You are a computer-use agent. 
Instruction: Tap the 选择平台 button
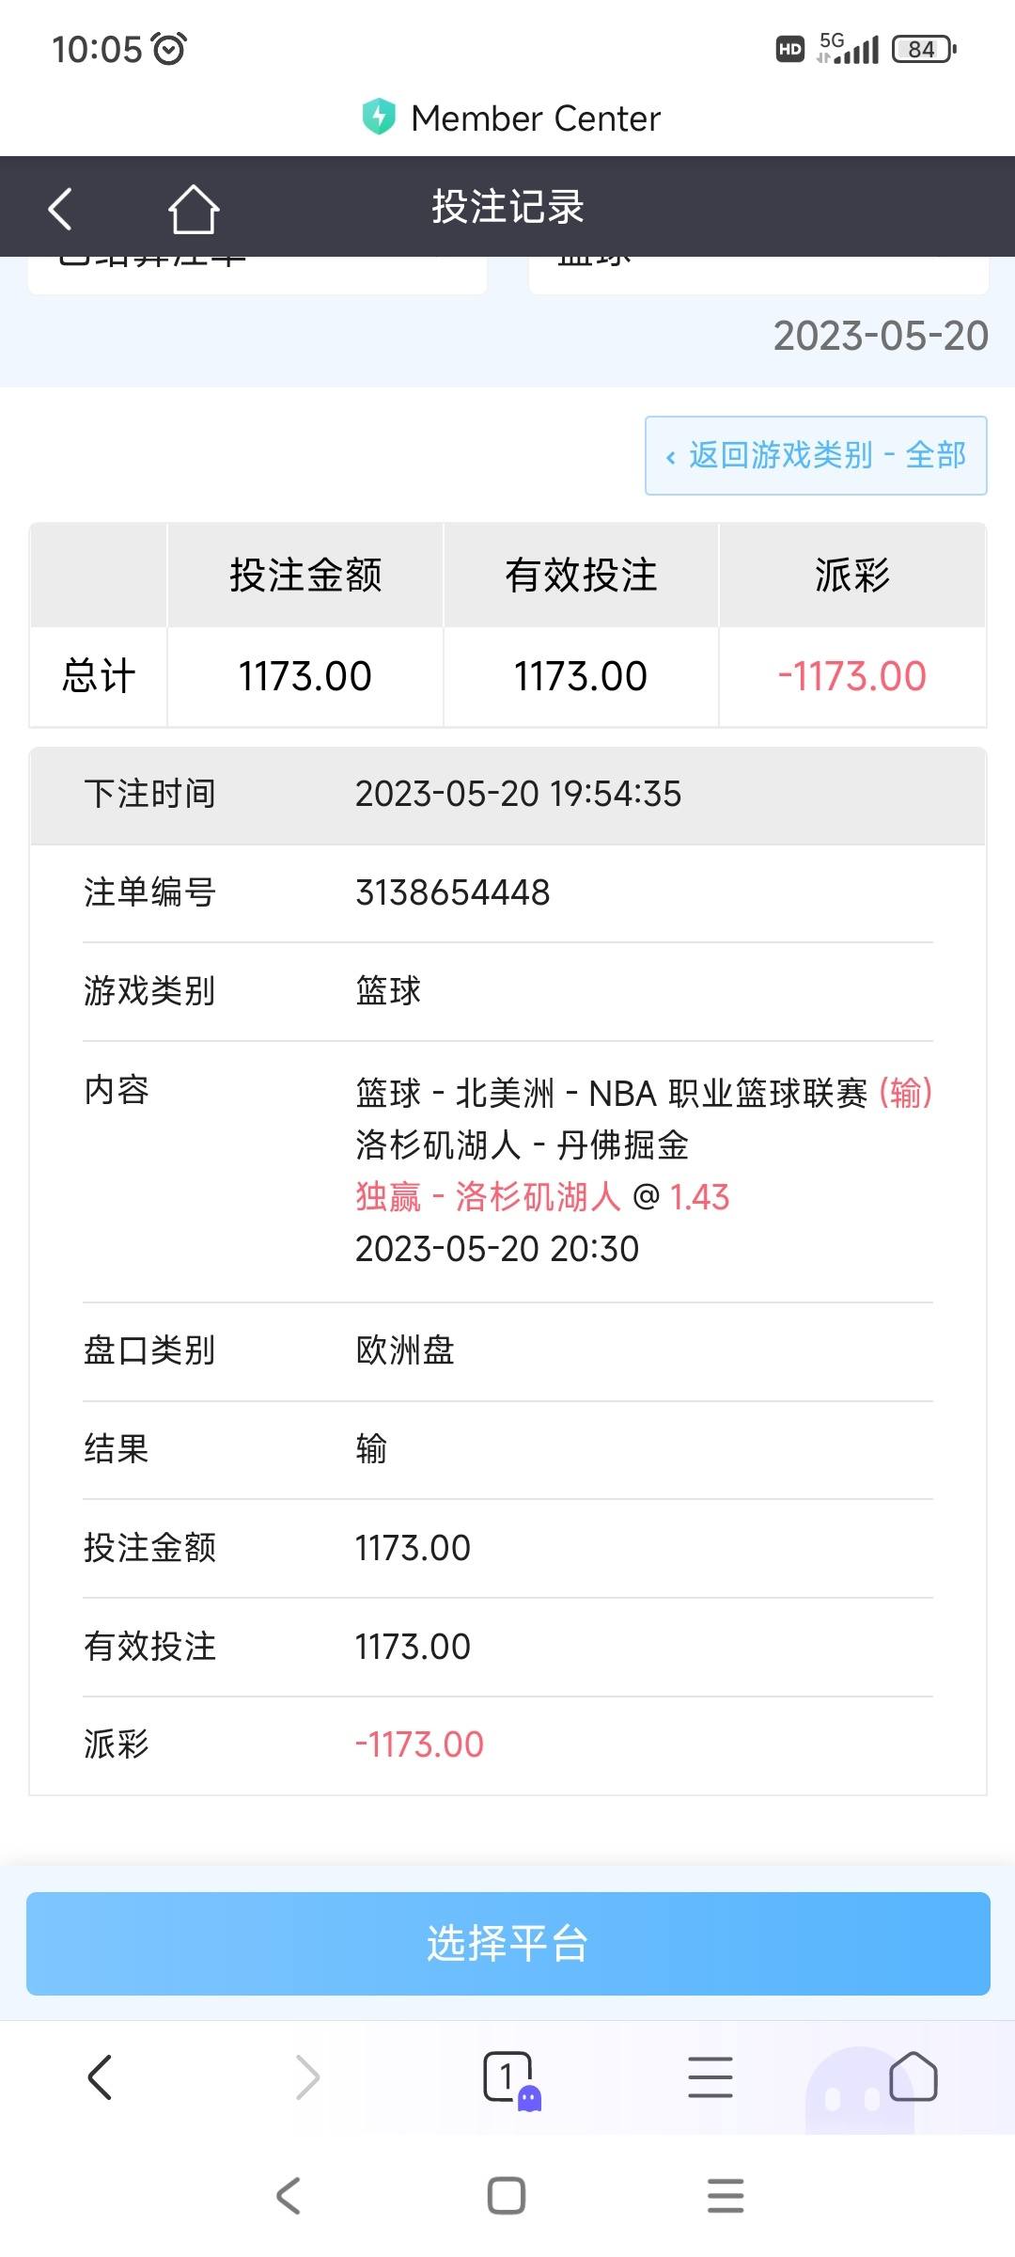pyautogui.click(x=508, y=1944)
